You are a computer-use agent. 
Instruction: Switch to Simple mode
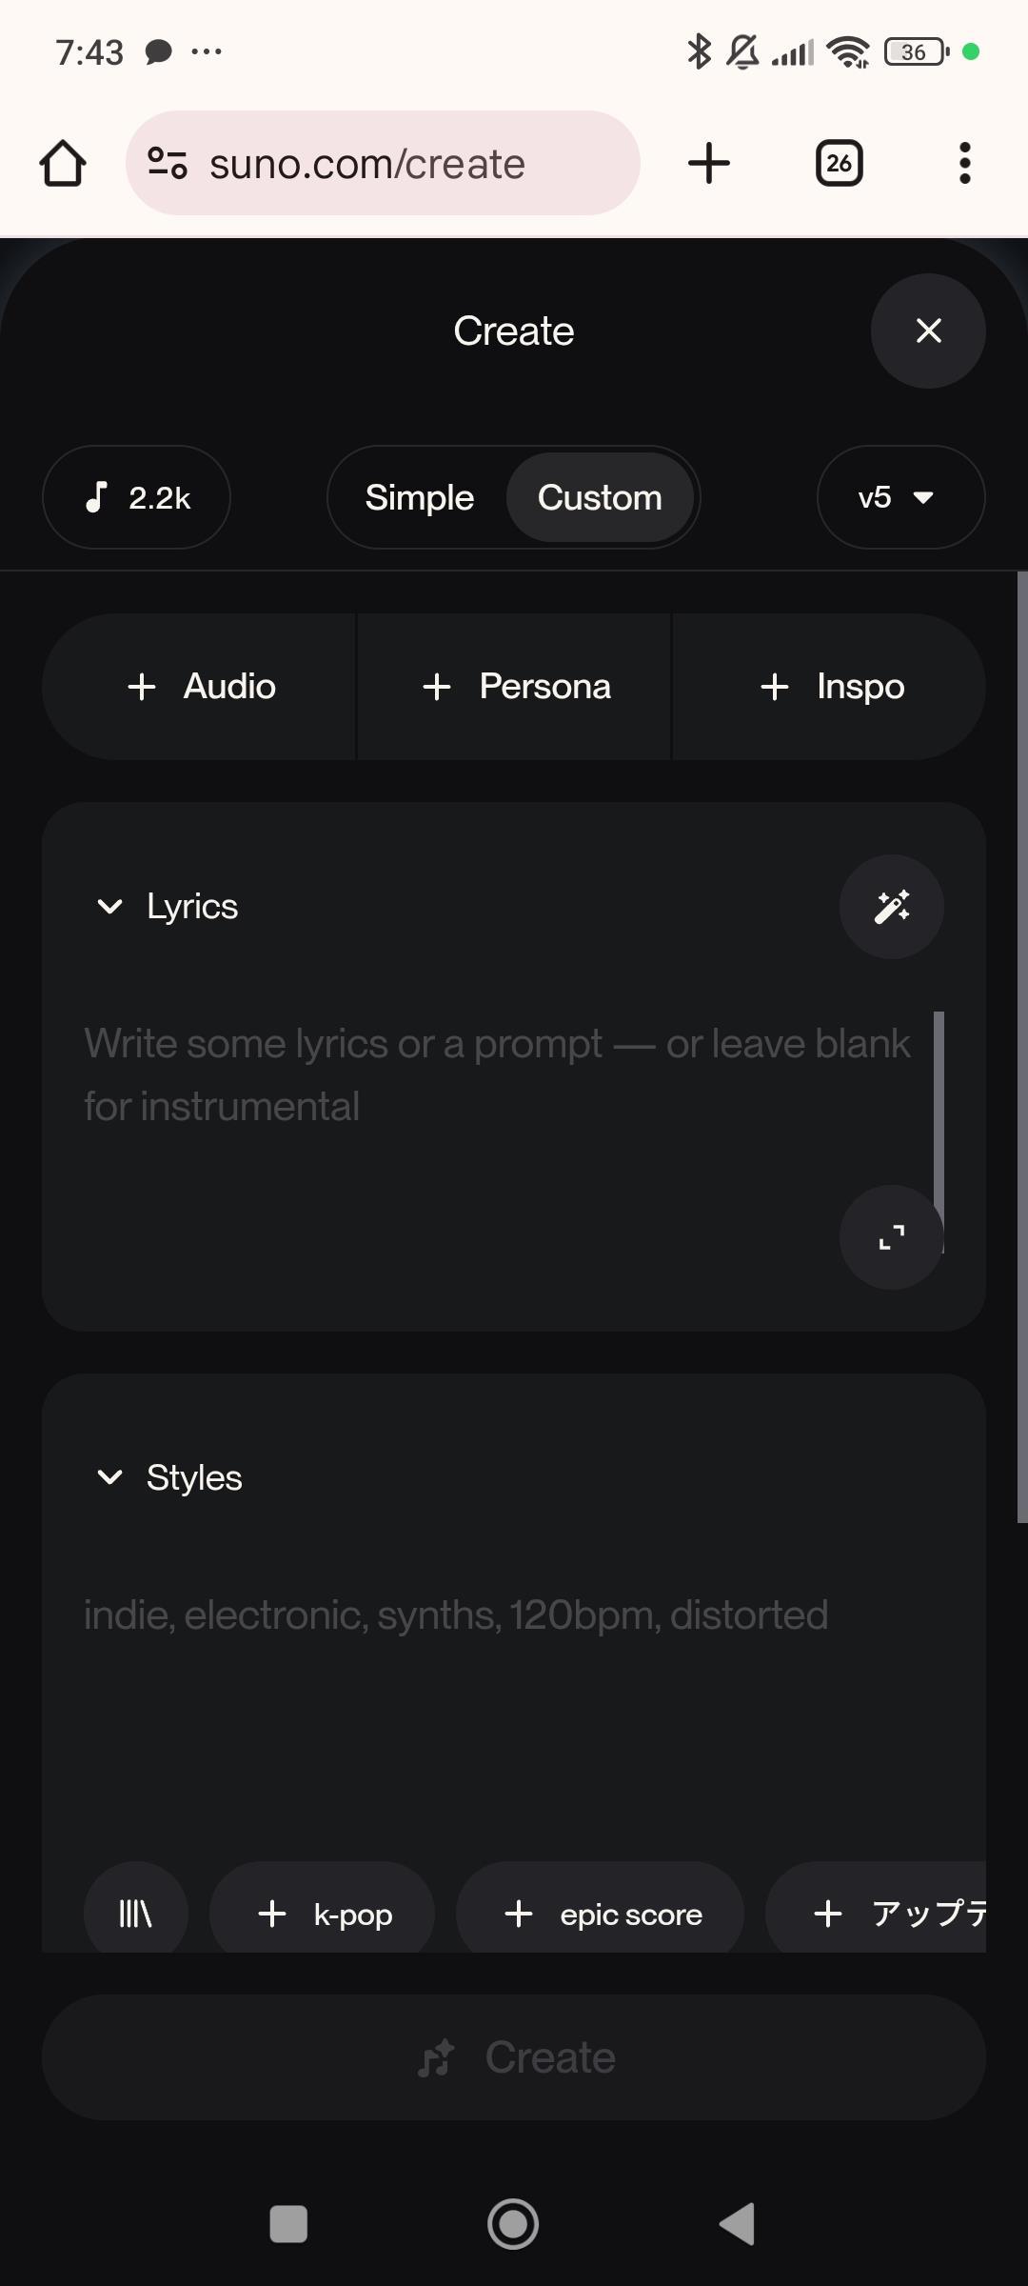[420, 497]
